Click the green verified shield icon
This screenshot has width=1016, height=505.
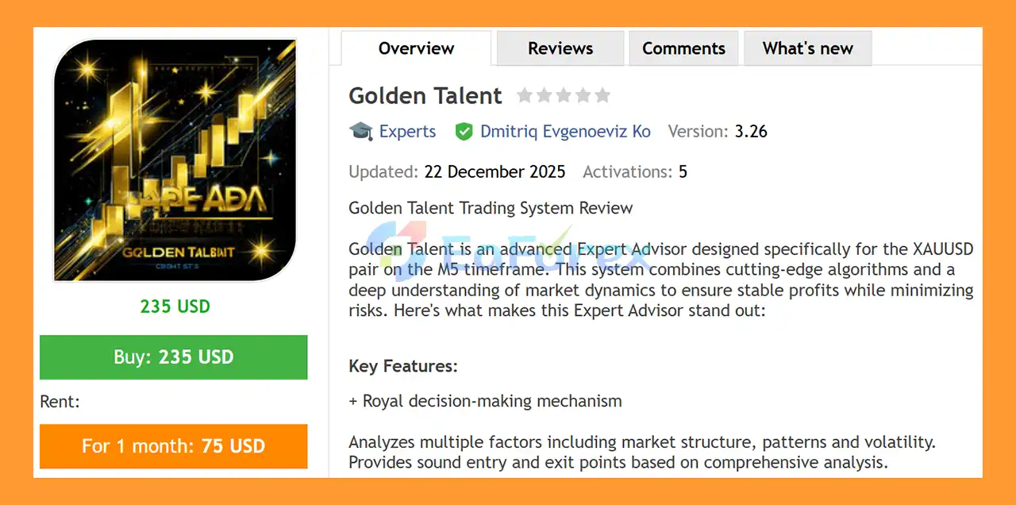[x=464, y=132]
